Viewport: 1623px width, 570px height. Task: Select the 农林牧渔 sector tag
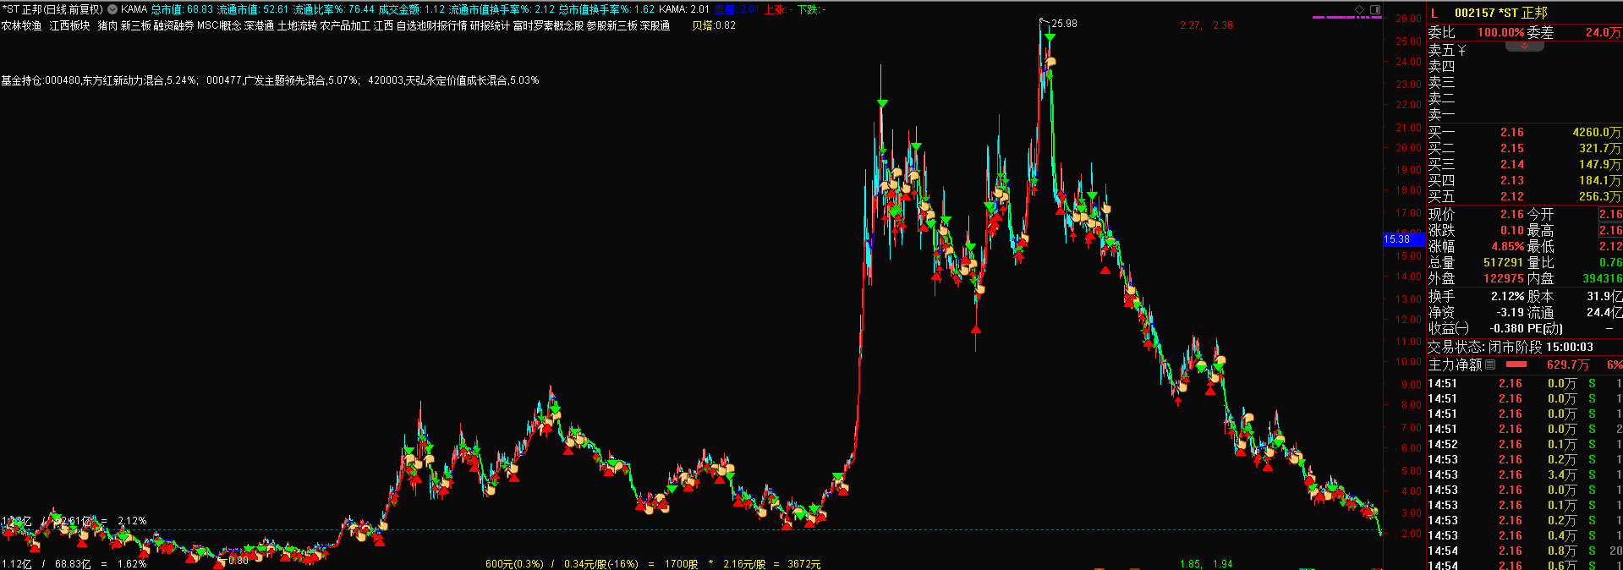pyautogui.click(x=21, y=25)
